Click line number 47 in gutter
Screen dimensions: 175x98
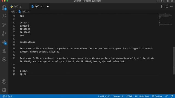click(x=14, y=74)
